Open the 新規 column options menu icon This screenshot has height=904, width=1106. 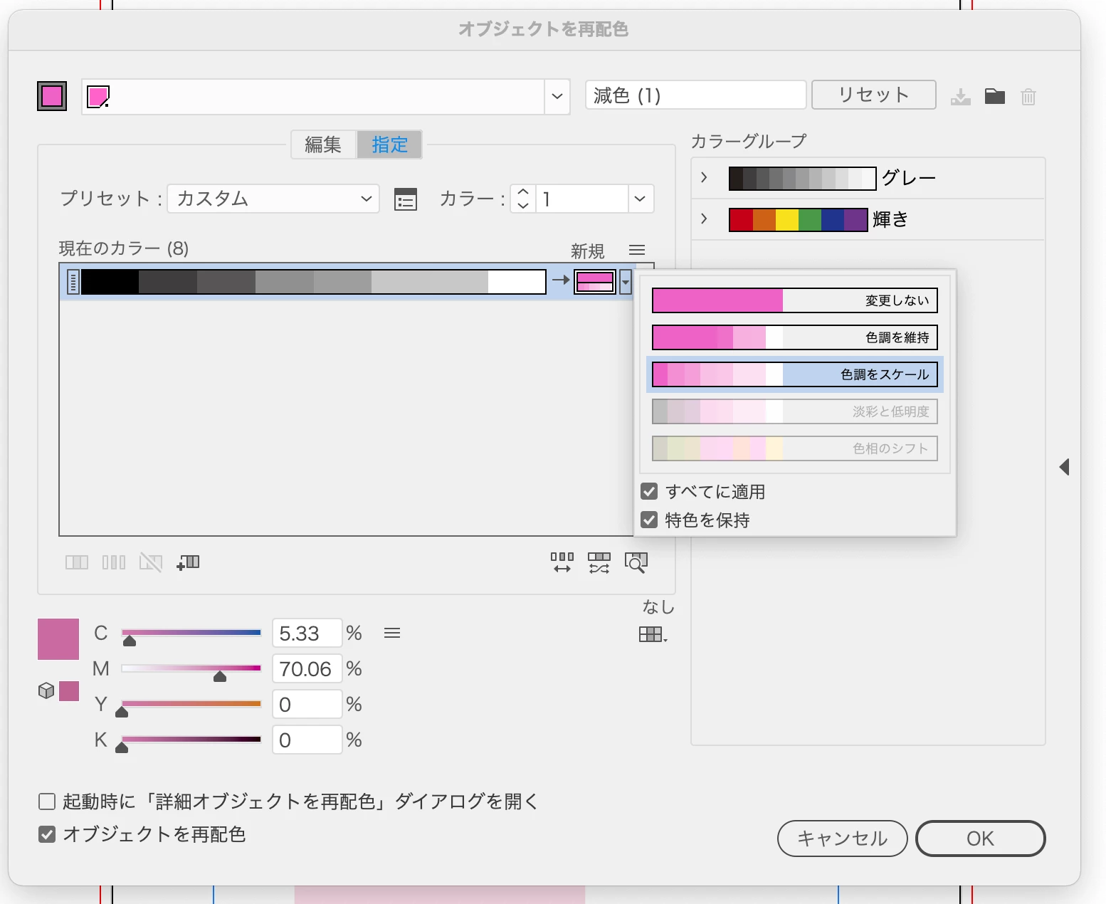click(x=637, y=250)
